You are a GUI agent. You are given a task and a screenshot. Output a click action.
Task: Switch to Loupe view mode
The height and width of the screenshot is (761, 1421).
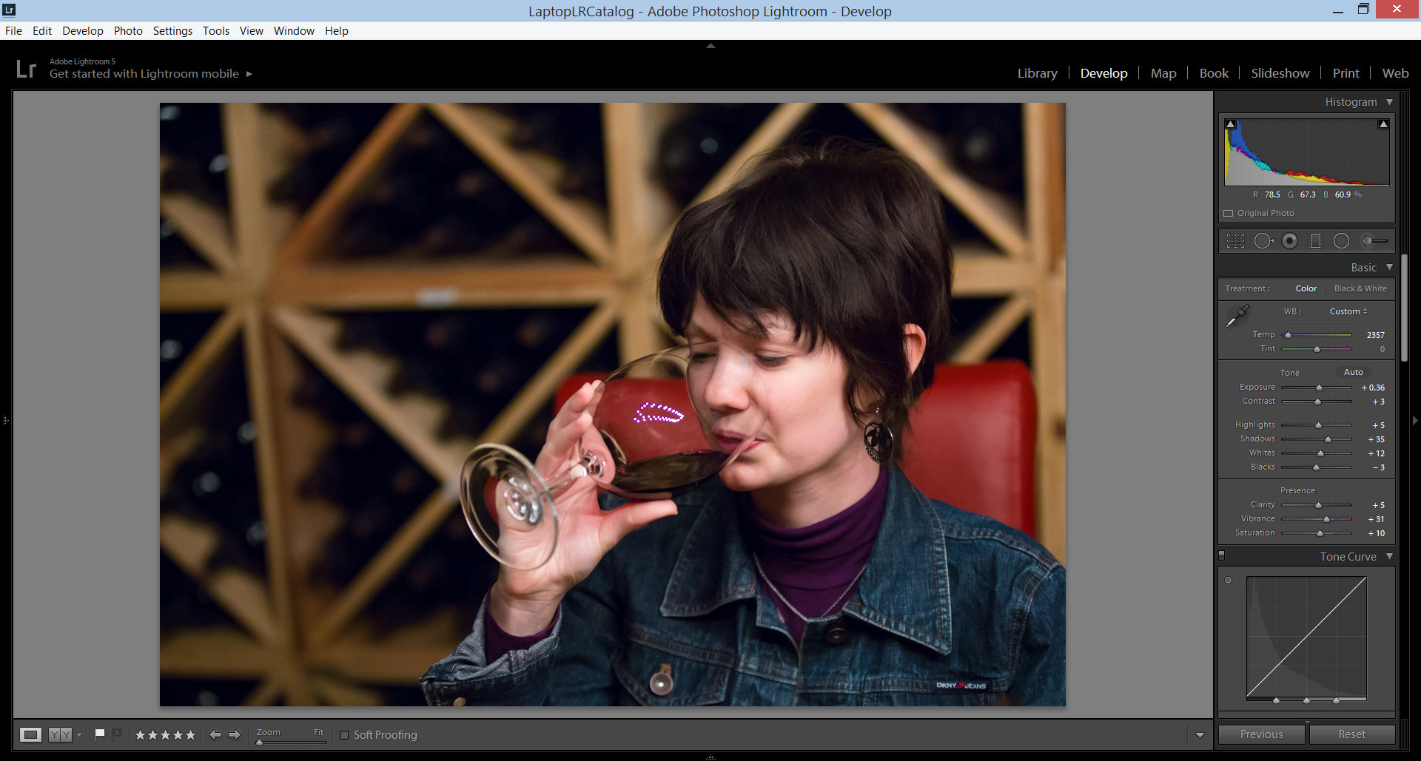[x=30, y=734]
